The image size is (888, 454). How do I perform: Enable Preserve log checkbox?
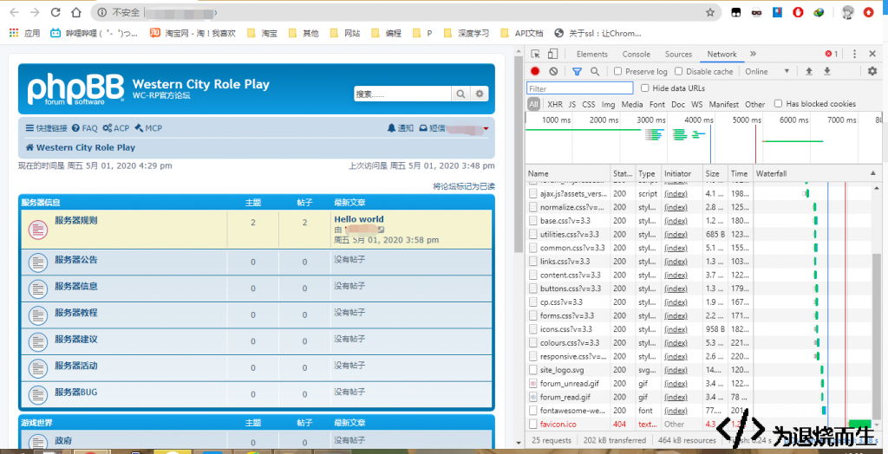[617, 71]
